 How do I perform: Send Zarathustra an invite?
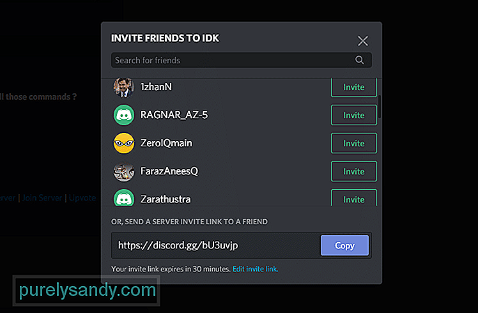pos(354,198)
